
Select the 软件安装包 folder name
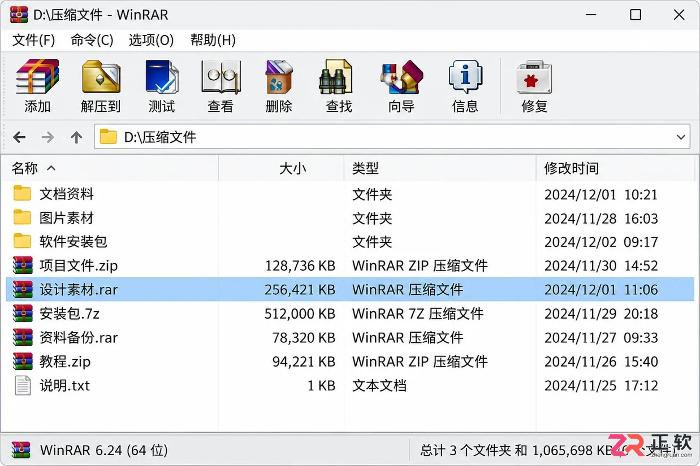(x=74, y=241)
